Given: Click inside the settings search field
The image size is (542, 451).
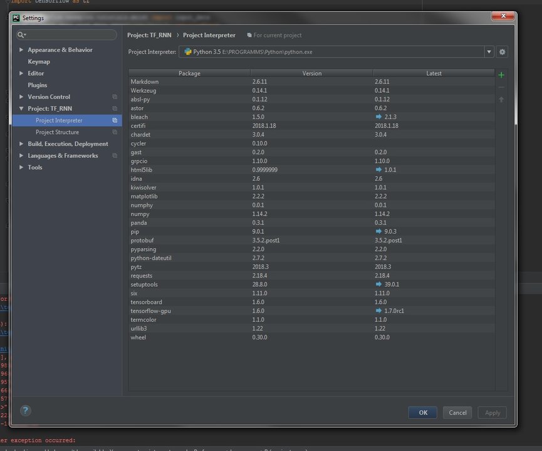Looking at the screenshot, I should [66, 34].
